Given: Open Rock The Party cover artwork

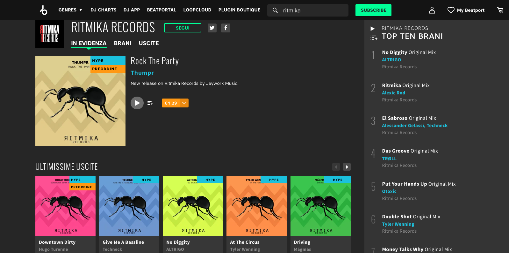Looking at the screenshot, I should click(x=80, y=101).
